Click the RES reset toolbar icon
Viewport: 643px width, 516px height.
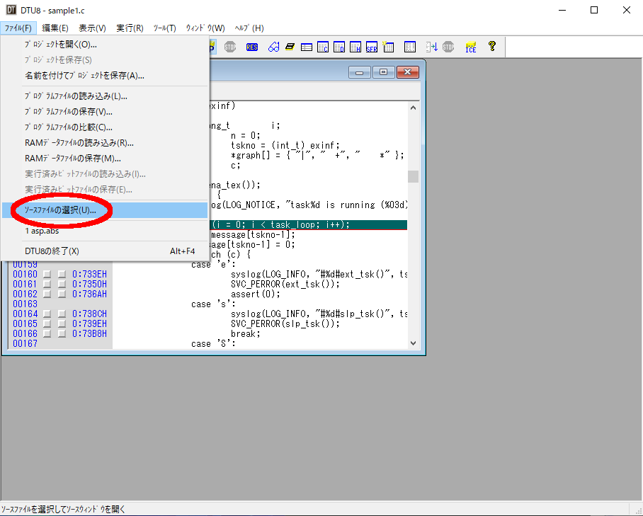[x=252, y=47]
